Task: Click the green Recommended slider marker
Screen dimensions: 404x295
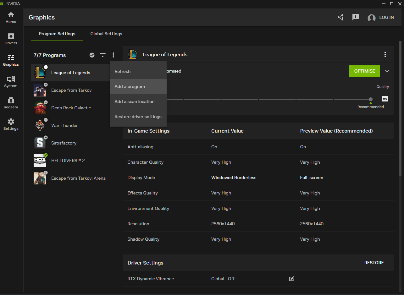Action: [371, 103]
